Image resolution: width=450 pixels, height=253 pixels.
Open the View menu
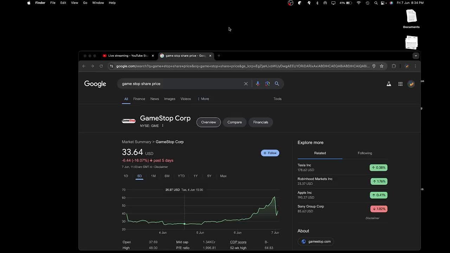(x=75, y=3)
